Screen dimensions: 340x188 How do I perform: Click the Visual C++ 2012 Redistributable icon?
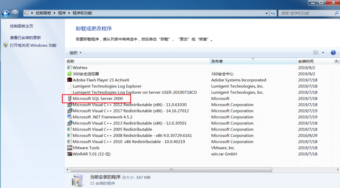click(x=70, y=105)
